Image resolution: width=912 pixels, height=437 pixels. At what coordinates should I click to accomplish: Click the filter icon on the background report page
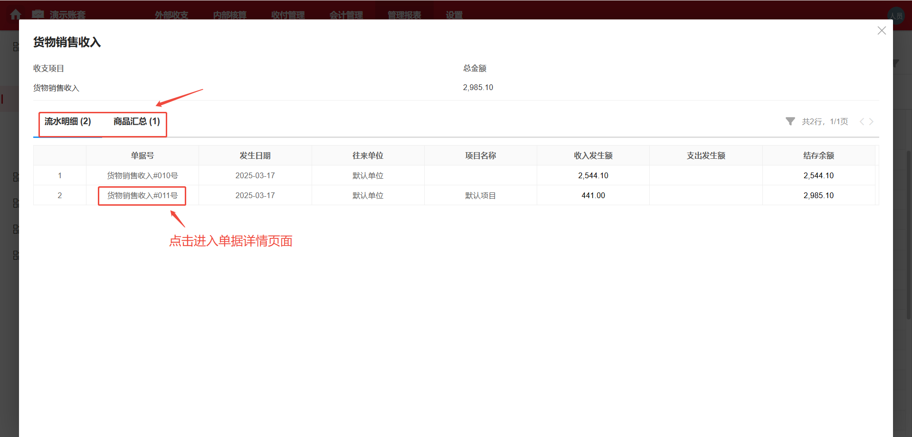[x=895, y=64]
